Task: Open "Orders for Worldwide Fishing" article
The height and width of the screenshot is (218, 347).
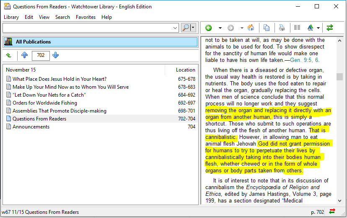Action: coord(45,103)
